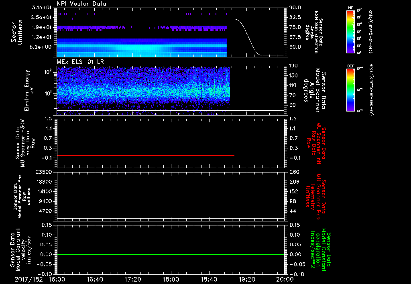411x284 pixels.
Task: Click the '19:20' time axis label
Action: (247, 279)
